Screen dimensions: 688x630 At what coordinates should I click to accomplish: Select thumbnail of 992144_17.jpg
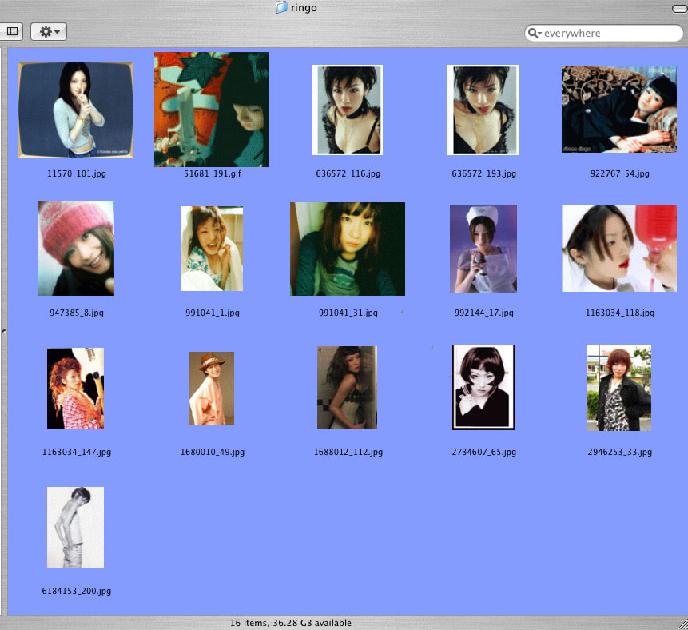tap(483, 249)
